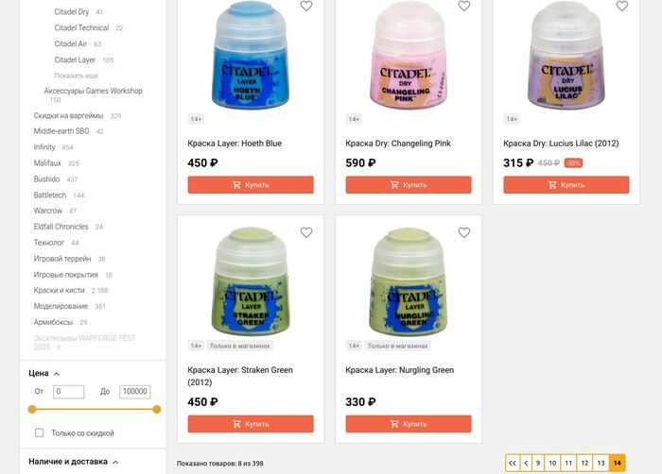Go to first page using double-arrow icon
Image resolution: width=662 pixels, height=474 pixels.
pos(513,463)
